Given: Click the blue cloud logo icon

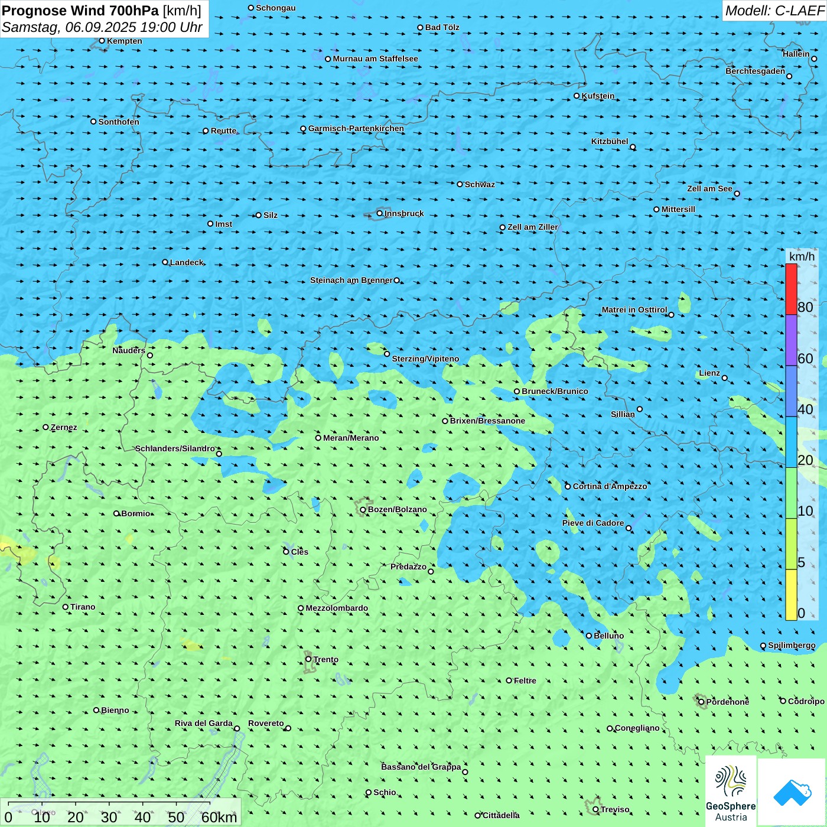Looking at the screenshot, I should coord(792,793).
